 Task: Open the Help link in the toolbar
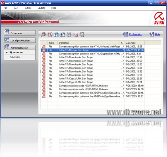(157, 34)
